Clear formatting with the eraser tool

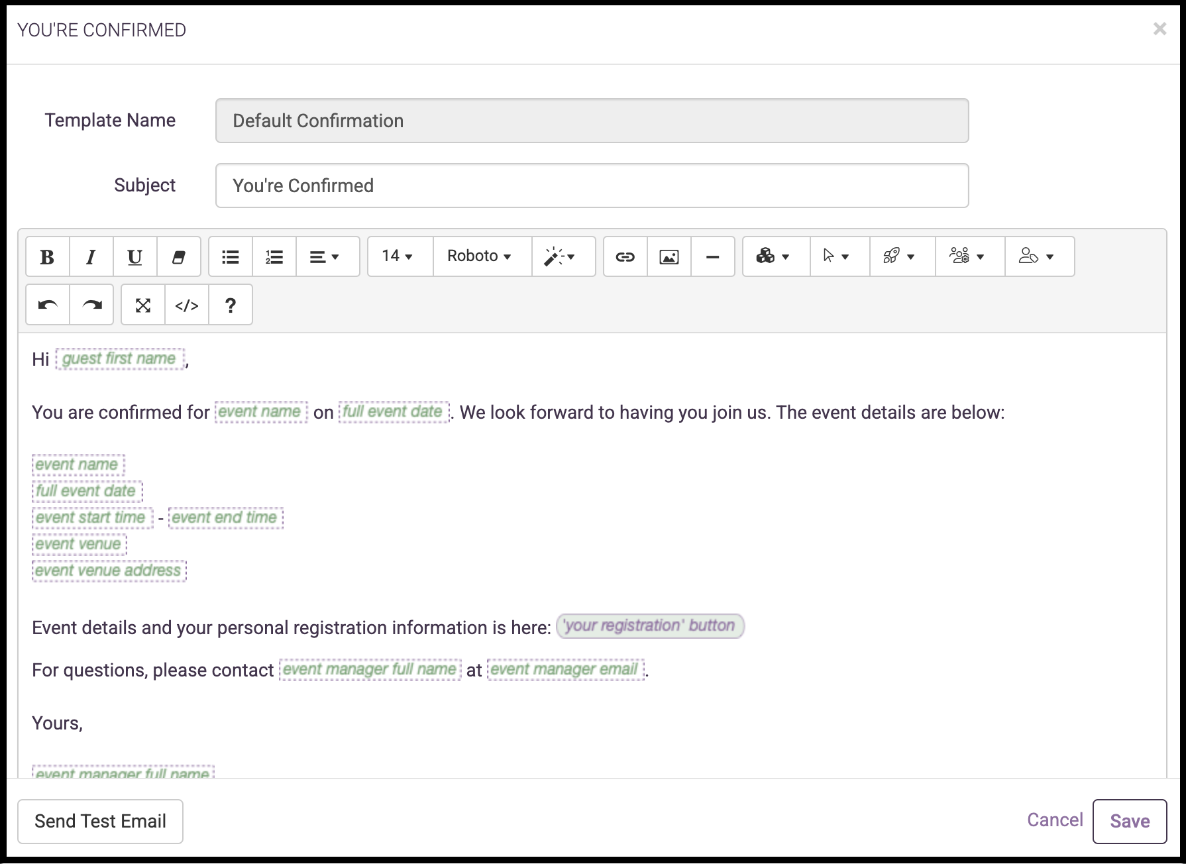pyautogui.click(x=178, y=256)
